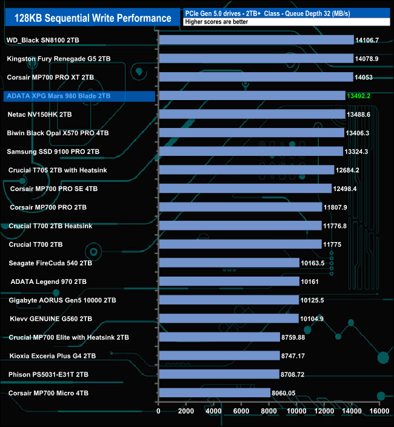Select the label "Gigabyte AORUS Gen5 10000 2TB"
The image size is (394, 427).
click(x=62, y=300)
